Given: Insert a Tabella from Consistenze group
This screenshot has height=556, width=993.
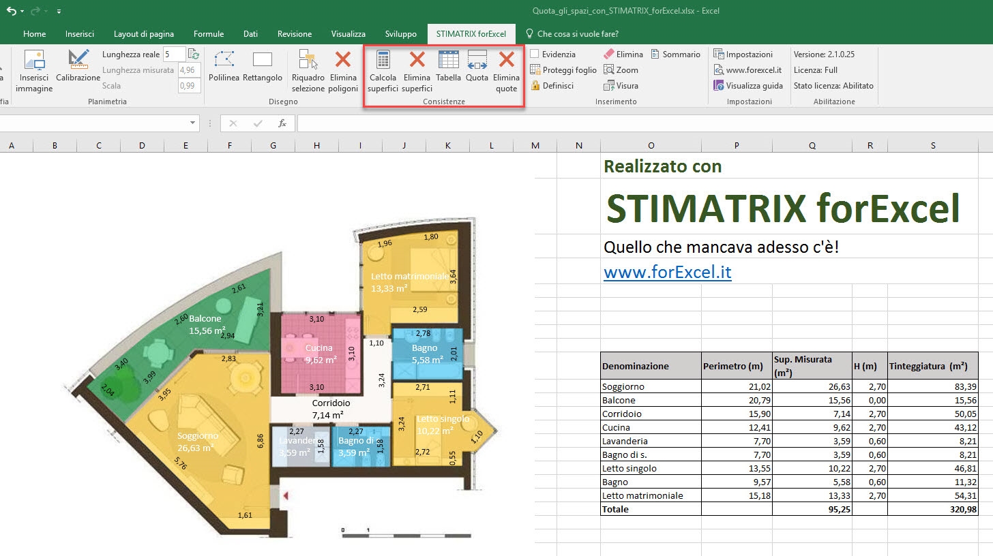Looking at the screenshot, I should point(449,66).
